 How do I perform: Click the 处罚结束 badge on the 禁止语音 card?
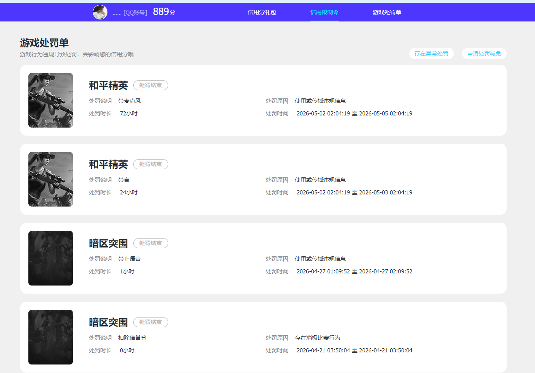point(151,243)
